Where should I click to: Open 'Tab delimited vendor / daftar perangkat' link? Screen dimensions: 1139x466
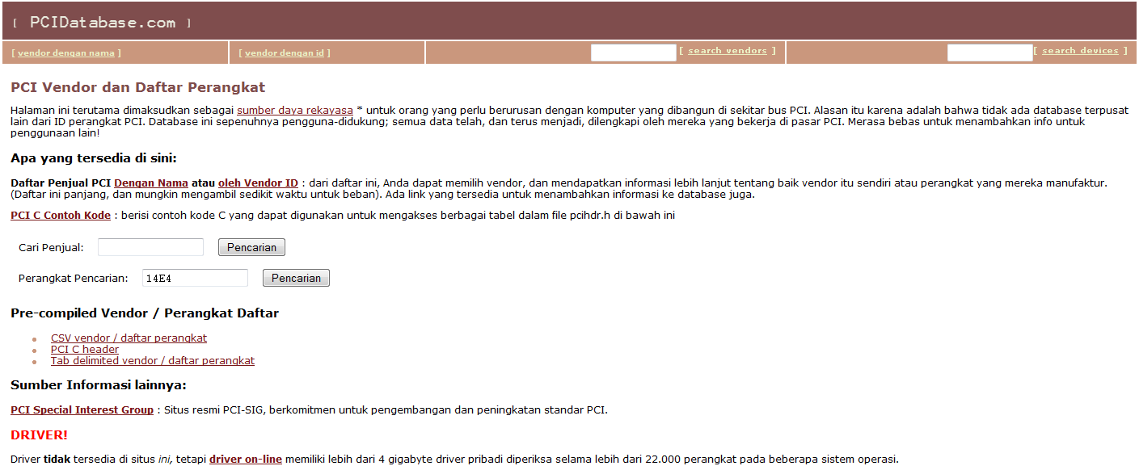153,361
